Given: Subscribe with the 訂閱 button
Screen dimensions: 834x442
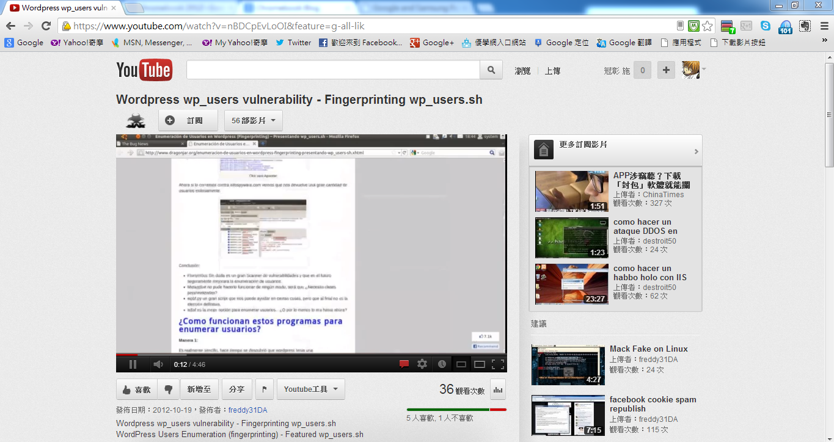Looking at the screenshot, I should pos(188,121).
